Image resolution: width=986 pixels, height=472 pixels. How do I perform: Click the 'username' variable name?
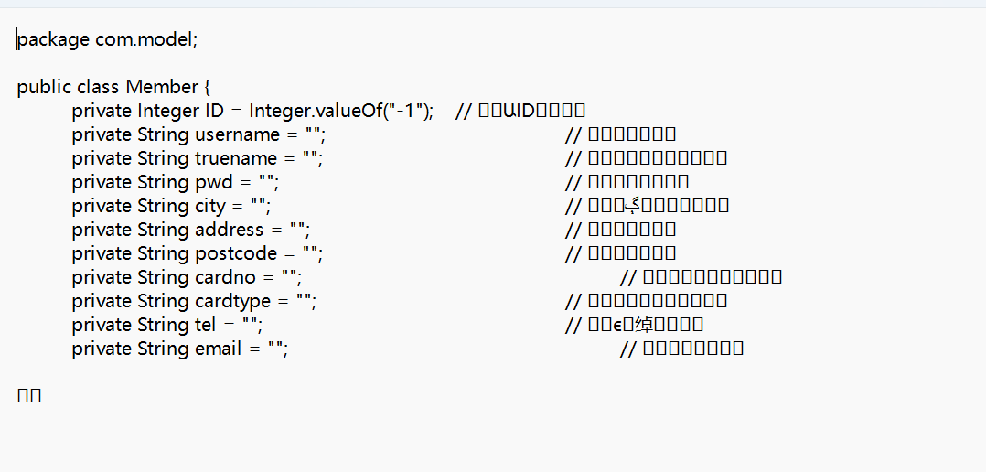238,134
